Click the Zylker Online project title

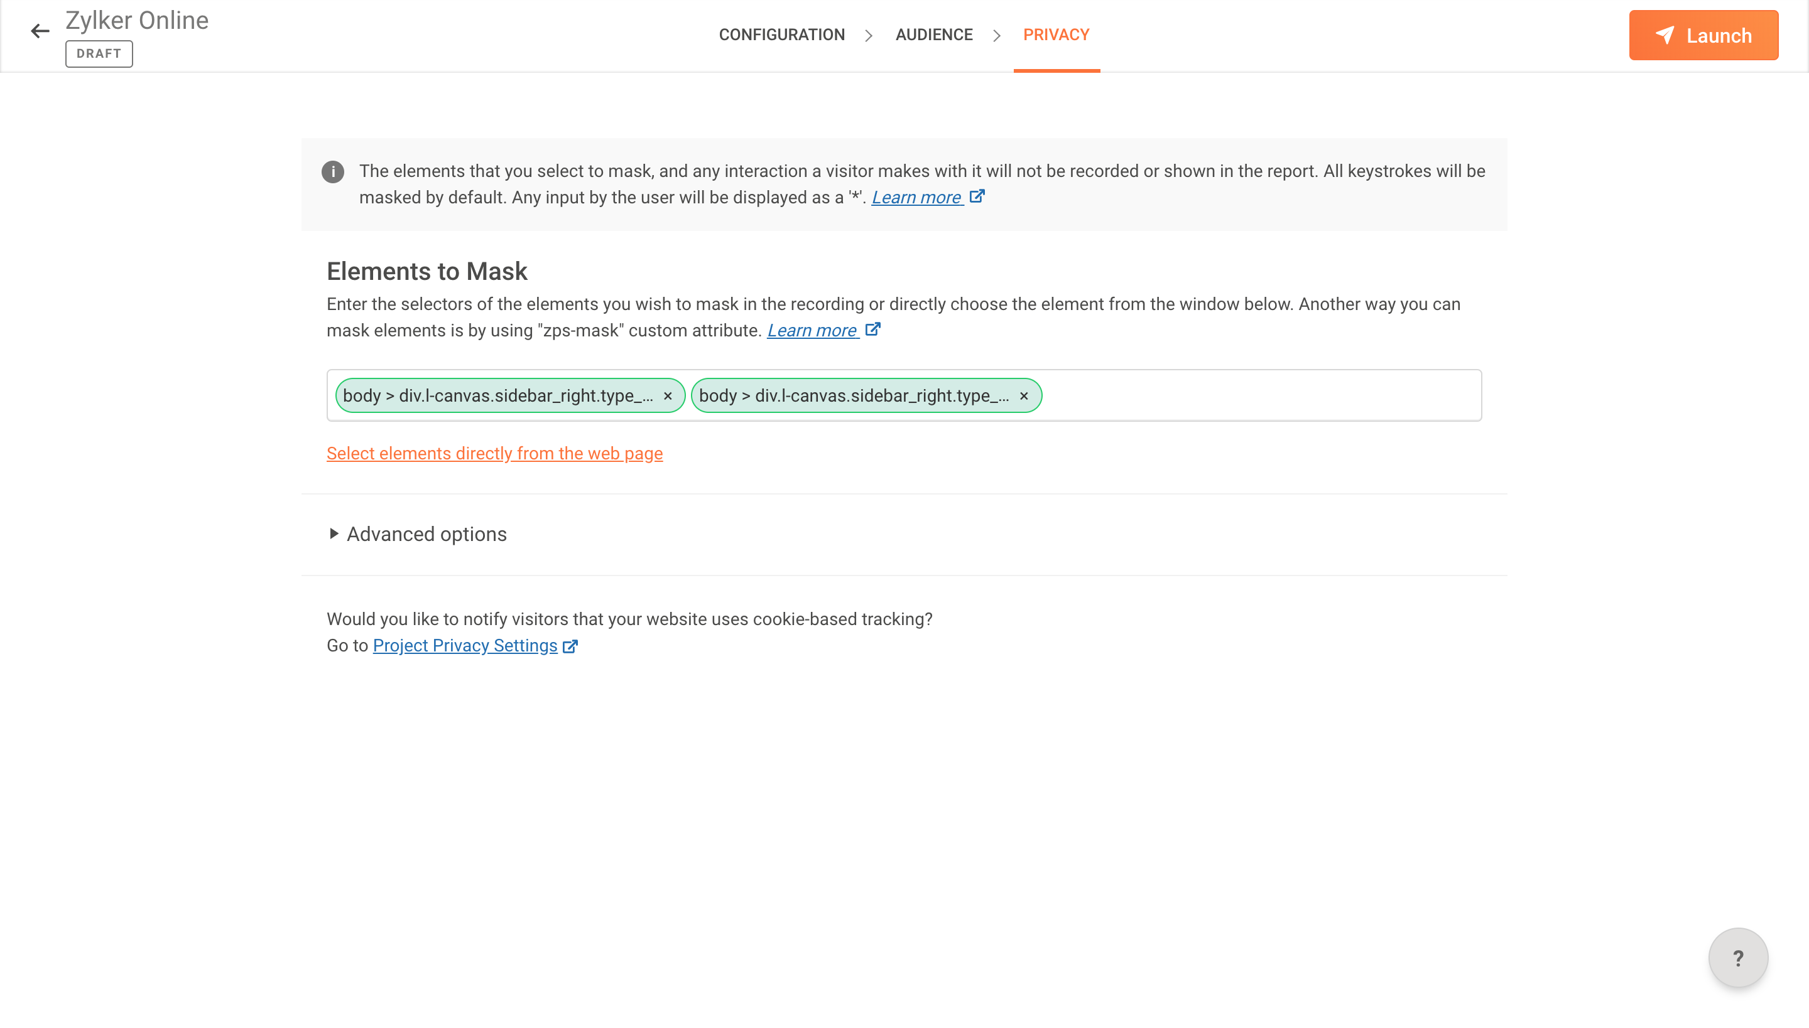(137, 21)
